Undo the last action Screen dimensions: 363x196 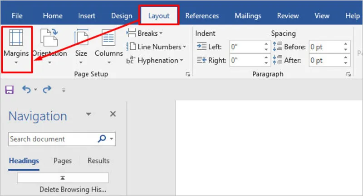tap(26, 89)
